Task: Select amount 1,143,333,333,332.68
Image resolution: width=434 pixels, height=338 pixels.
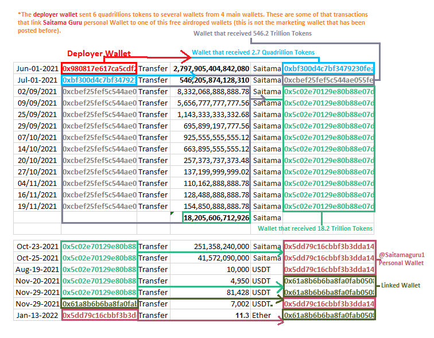Action: coord(211,115)
